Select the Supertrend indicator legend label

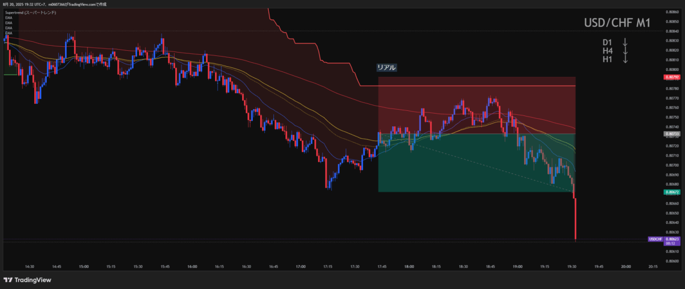pyautogui.click(x=30, y=12)
